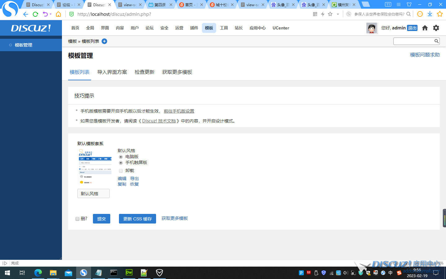Switch to the 导入界面方案 tab

[x=112, y=72]
